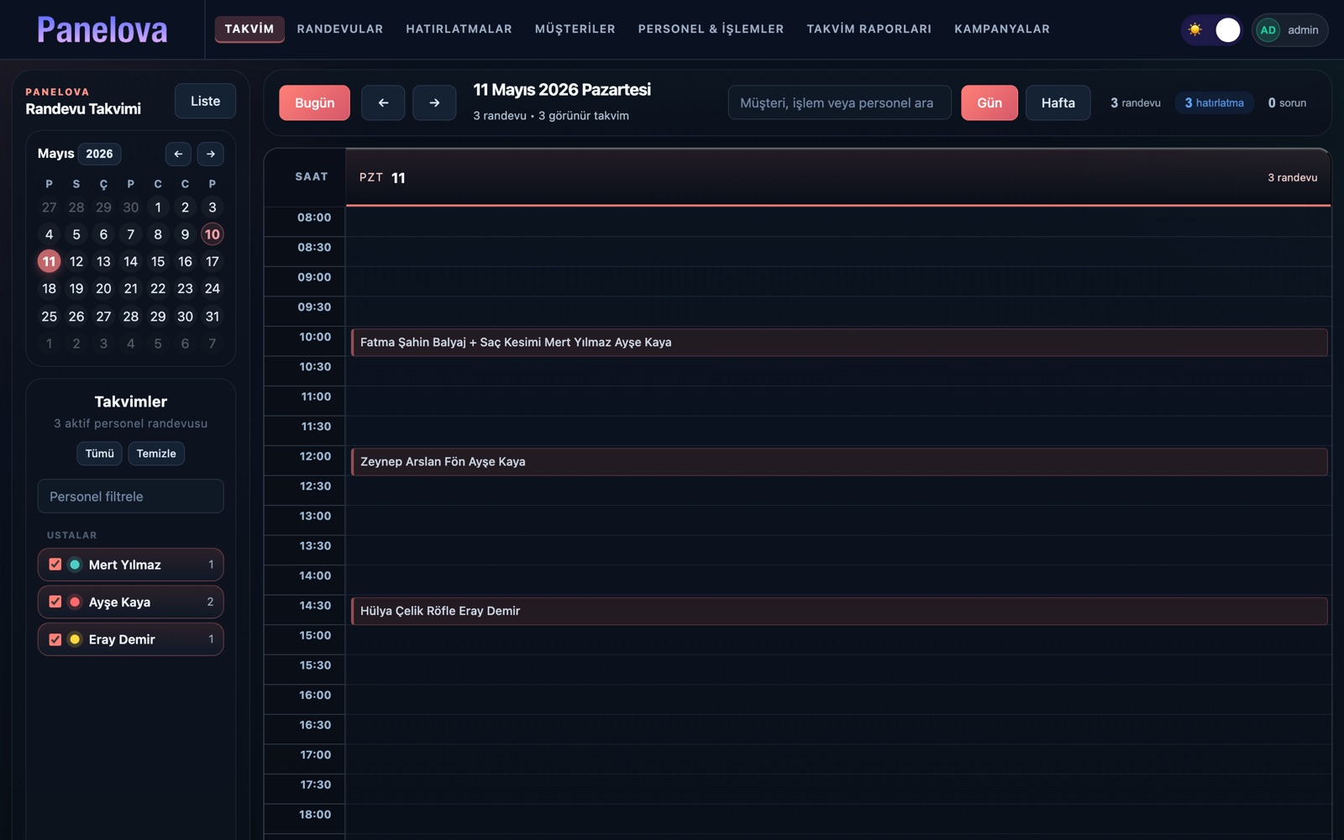Select day 1 in first calendar row
Image resolution: width=1344 pixels, height=840 pixels.
pyautogui.click(x=158, y=207)
